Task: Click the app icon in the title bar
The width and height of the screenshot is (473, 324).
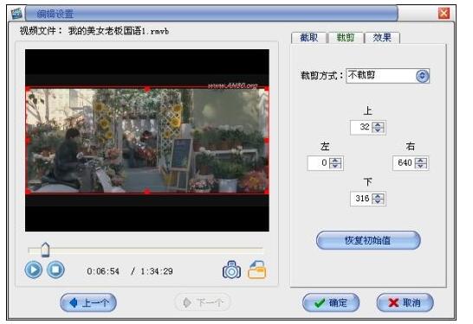Action: coord(16,14)
